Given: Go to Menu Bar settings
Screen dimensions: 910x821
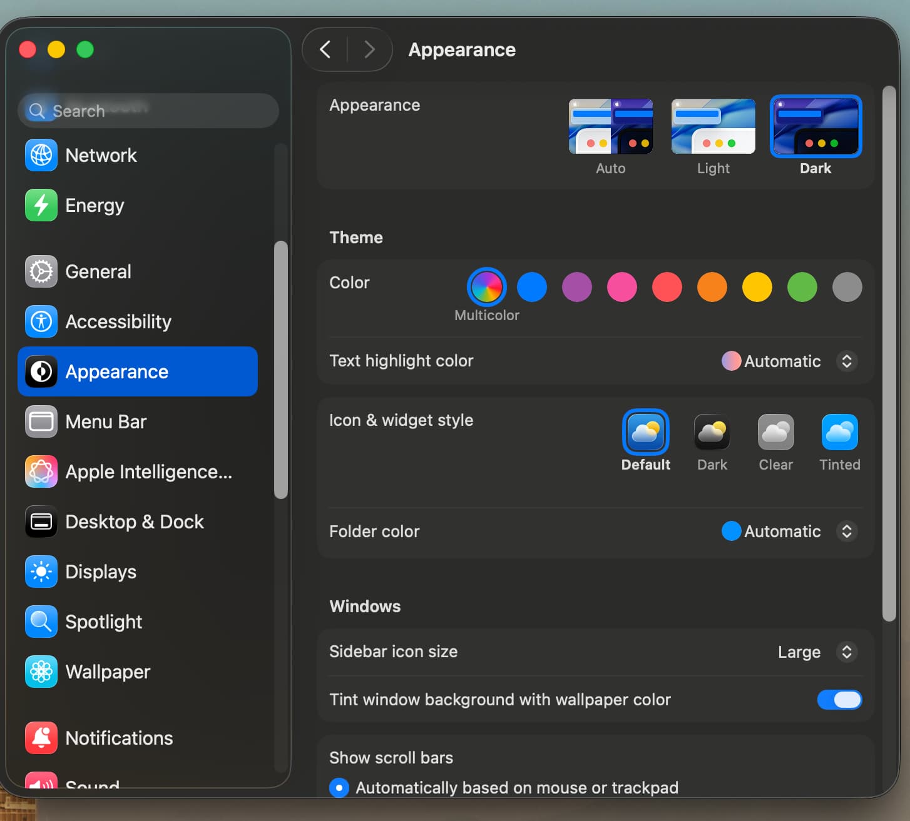Looking at the screenshot, I should click(x=106, y=421).
